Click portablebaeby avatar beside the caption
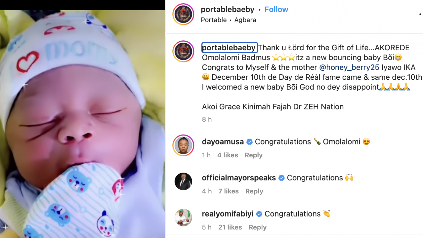This screenshot has height=238, width=423. (x=183, y=51)
